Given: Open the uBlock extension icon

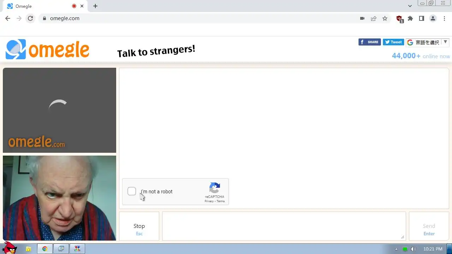Looking at the screenshot, I should pyautogui.click(x=399, y=19).
